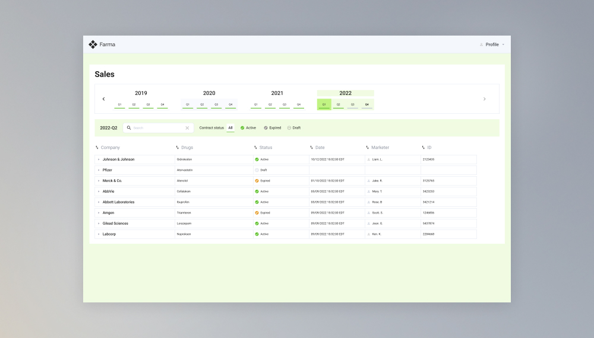The image size is (594, 338).
Task: Sort by the Status column sort icon
Action: tap(255, 148)
